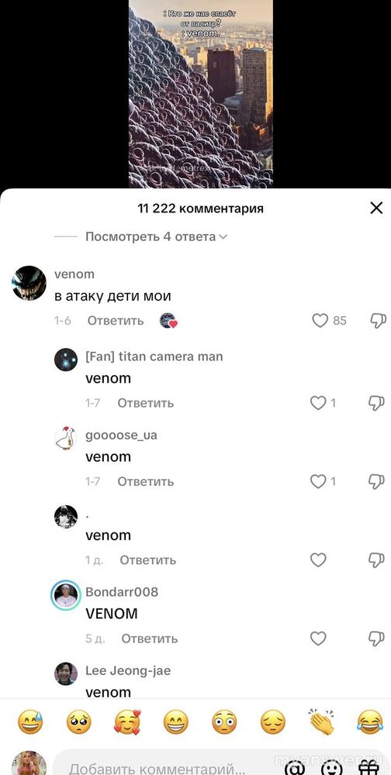Image resolution: width=391 pixels, height=775 pixels.
Task: Reply to gooose_ua's comment
Action: pos(146,481)
